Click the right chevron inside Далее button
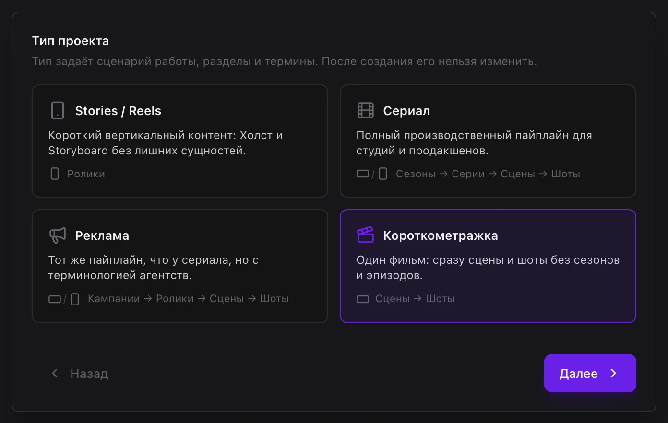The image size is (668, 423). point(613,373)
